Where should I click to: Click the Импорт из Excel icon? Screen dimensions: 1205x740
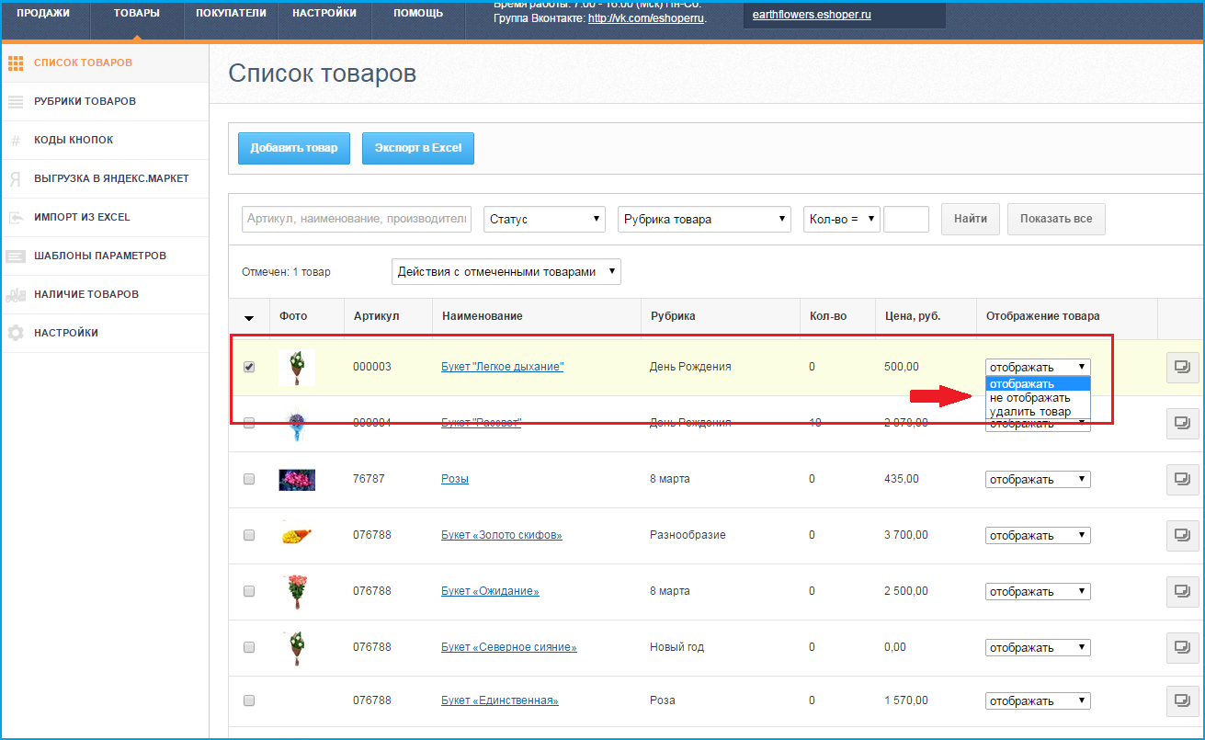pos(15,218)
